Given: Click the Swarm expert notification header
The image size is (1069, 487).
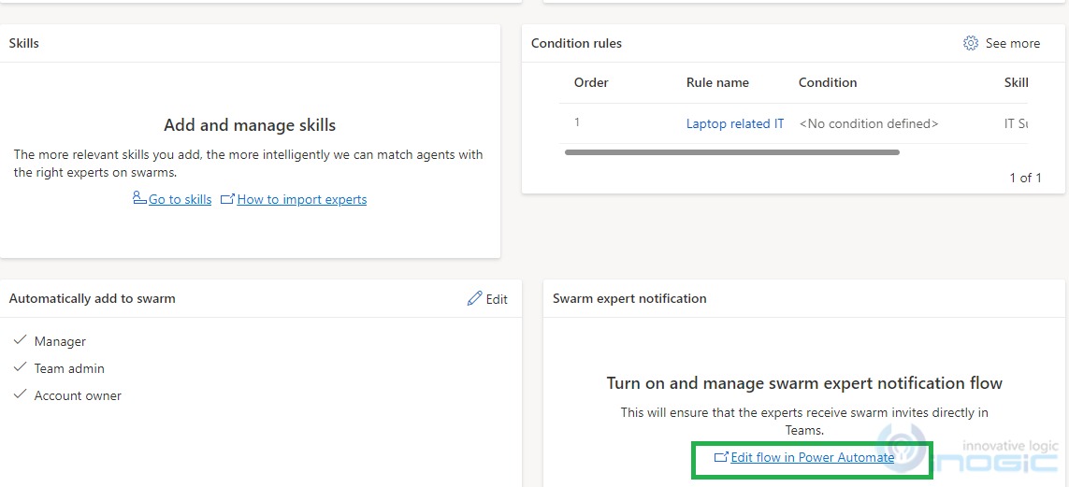Looking at the screenshot, I should click(x=629, y=299).
